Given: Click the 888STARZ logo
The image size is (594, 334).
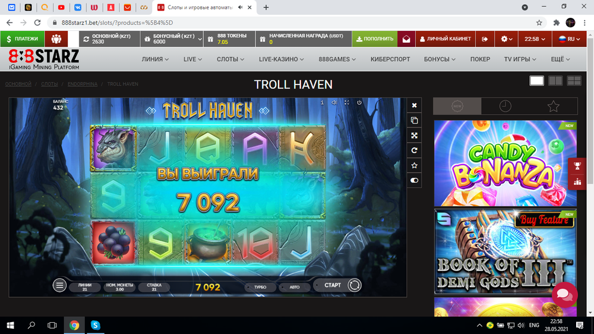Looking at the screenshot, I should 44,59.
